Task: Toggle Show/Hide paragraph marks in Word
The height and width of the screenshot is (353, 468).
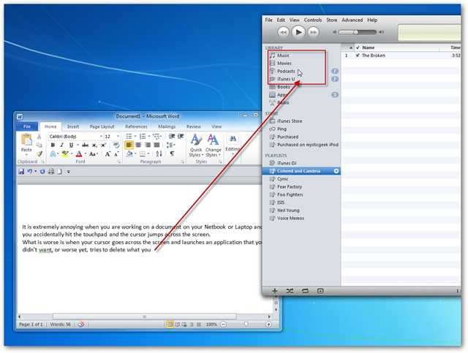Action: (x=172, y=154)
